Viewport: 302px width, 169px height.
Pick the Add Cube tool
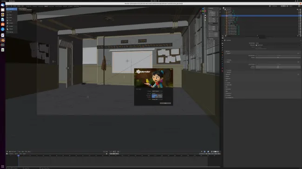[12, 32]
